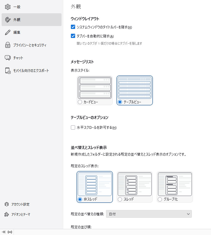Click the 表示スタイル: label
211x235 pixels.
tap(80, 70)
